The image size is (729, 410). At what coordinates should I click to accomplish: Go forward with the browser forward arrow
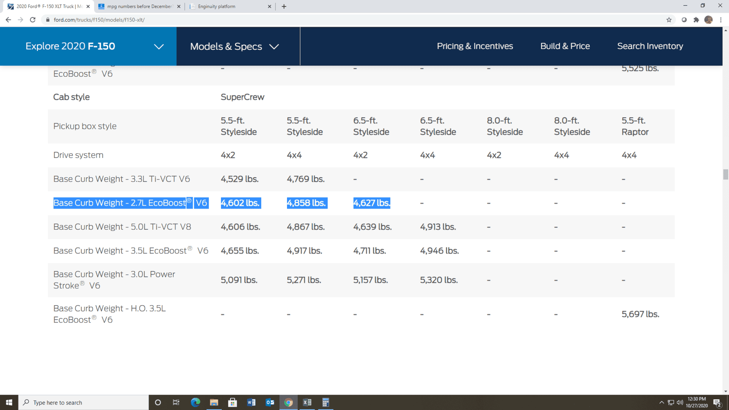20,20
